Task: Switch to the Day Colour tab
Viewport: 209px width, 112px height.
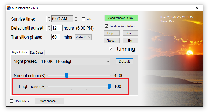Action: tap(37, 53)
